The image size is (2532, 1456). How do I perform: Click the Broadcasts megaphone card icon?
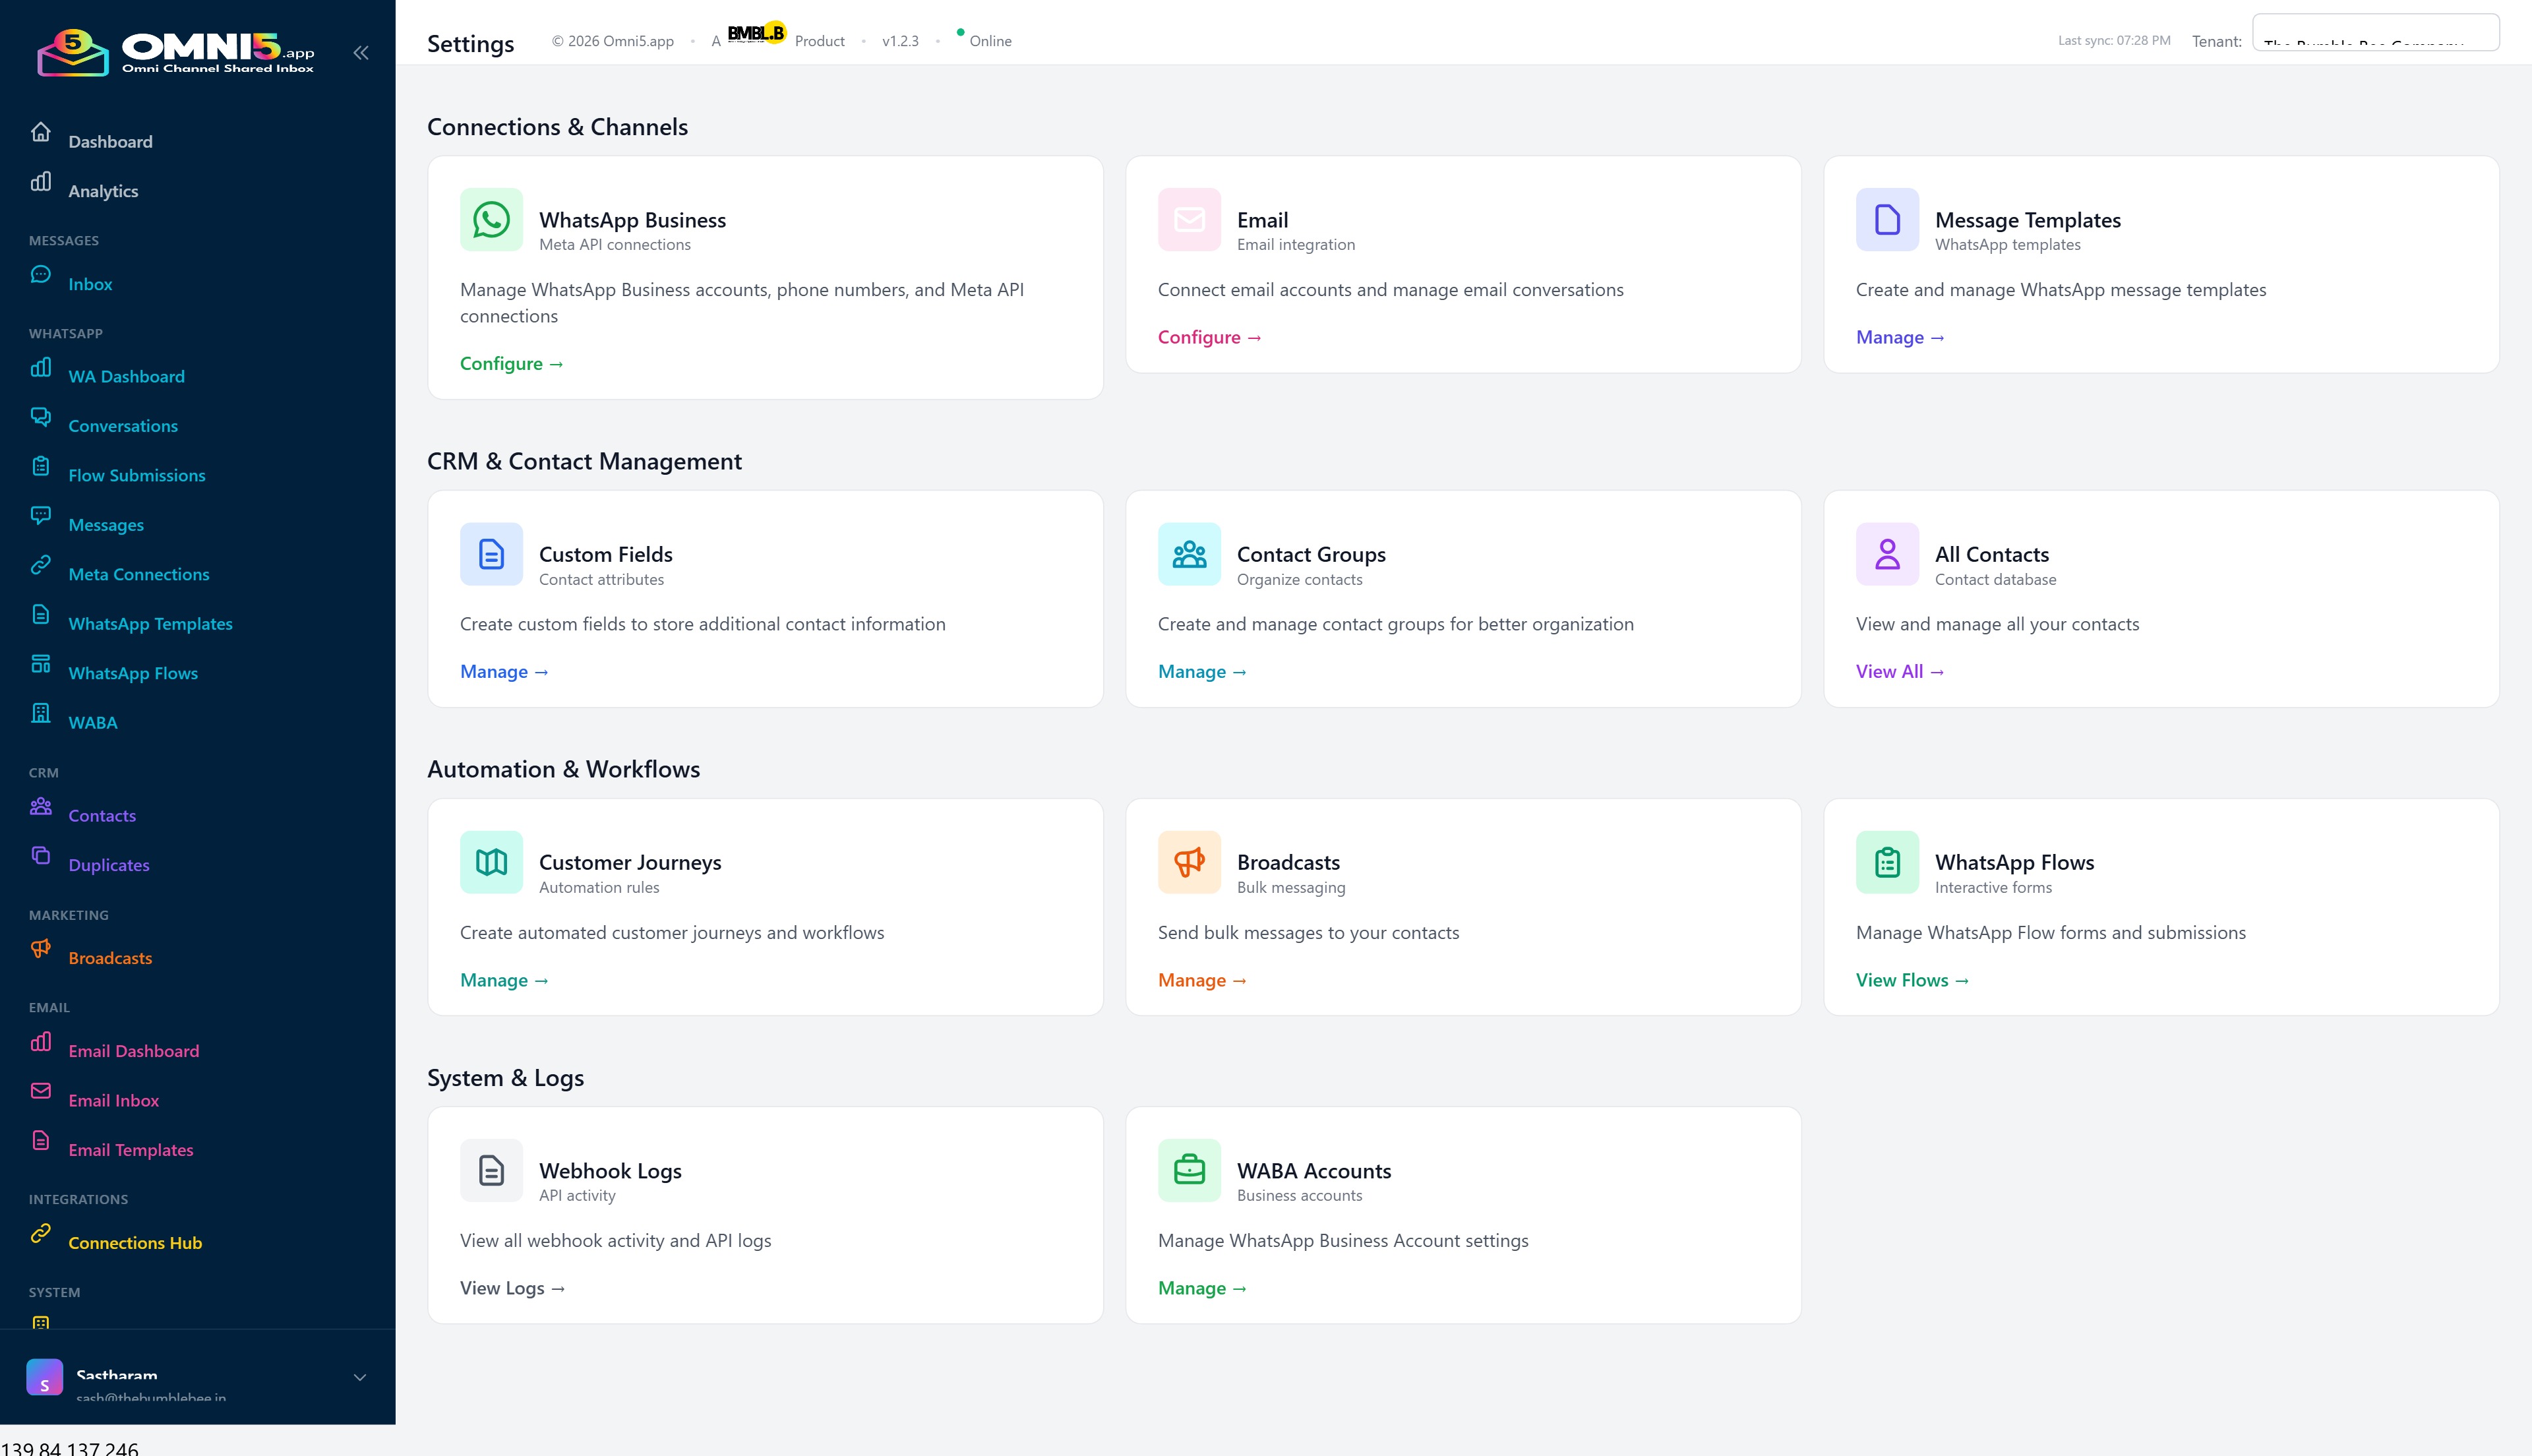click(1189, 862)
